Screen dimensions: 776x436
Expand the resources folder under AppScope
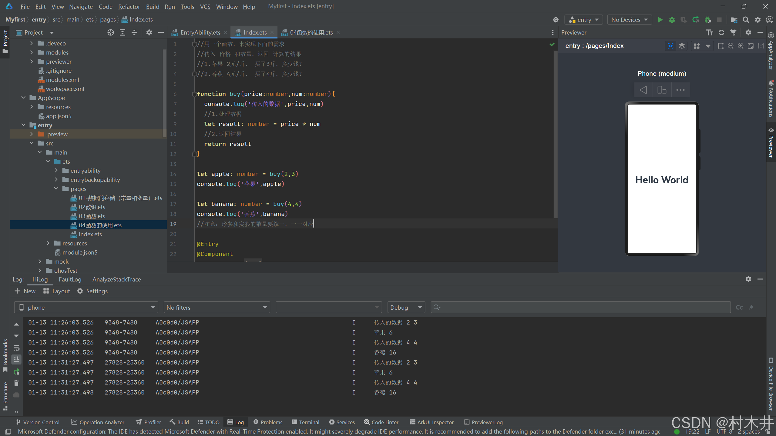(x=32, y=107)
